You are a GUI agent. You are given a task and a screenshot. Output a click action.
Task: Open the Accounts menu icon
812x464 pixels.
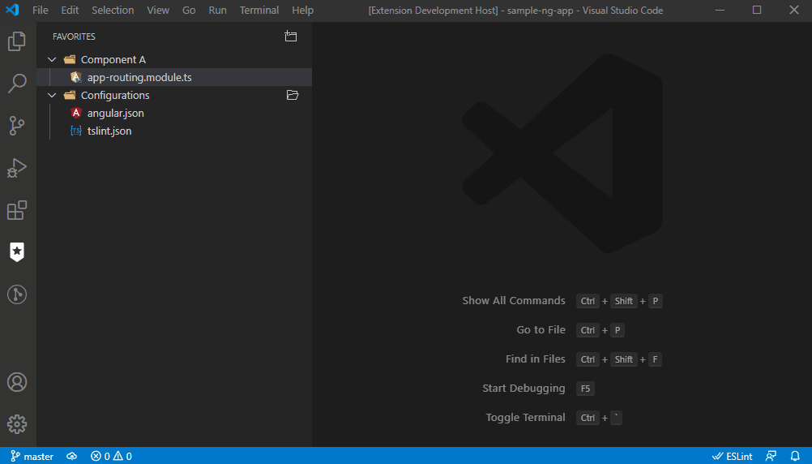click(16, 382)
